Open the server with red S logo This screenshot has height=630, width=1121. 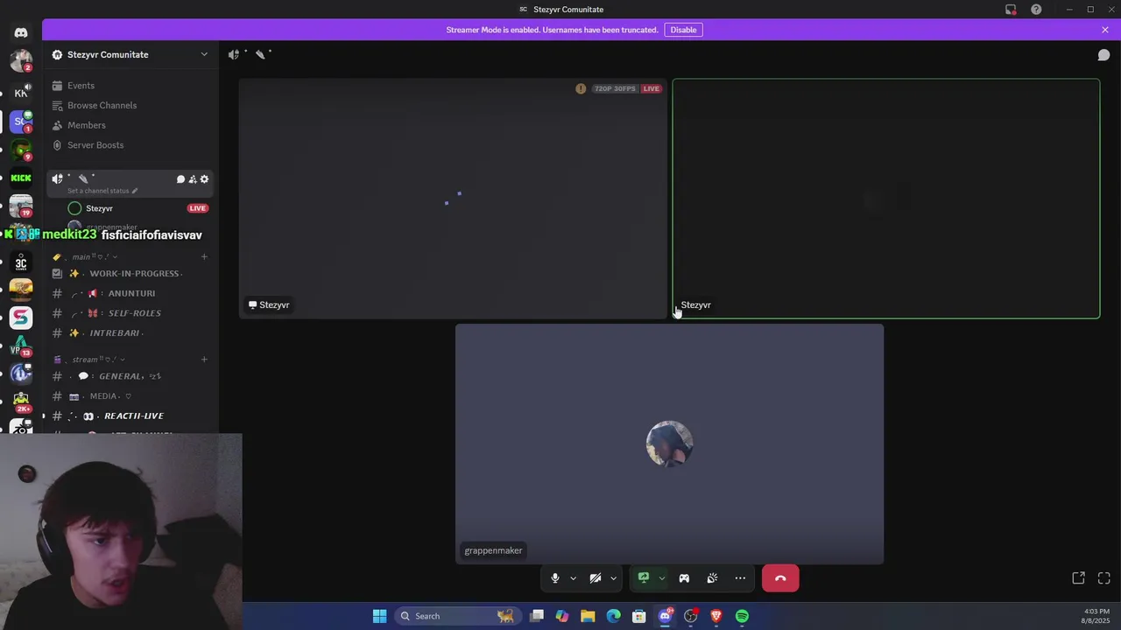(21, 318)
